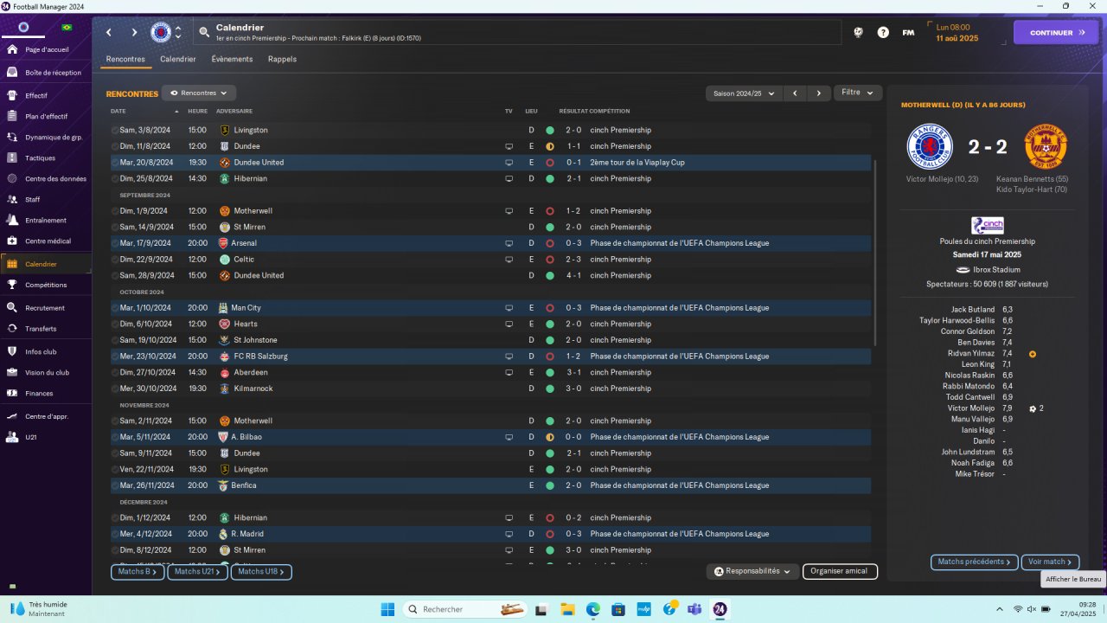Open the Filtre dropdown
The image size is (1107, 623).
(x=858, y=93)
